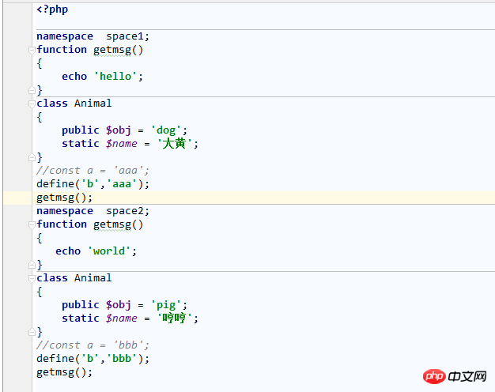This screenshot has height=392, width=495.
Task: Click on 'namespace space1;' line
Action: (x=93, y=36)
